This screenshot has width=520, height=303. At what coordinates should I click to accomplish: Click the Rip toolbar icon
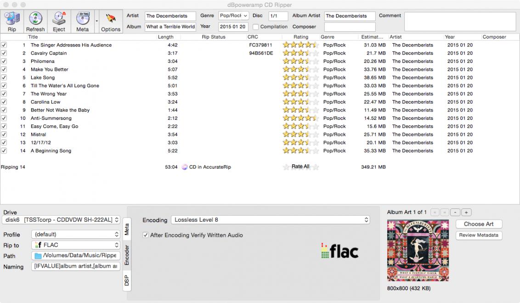pyautogui.click(x=12, y=22)
